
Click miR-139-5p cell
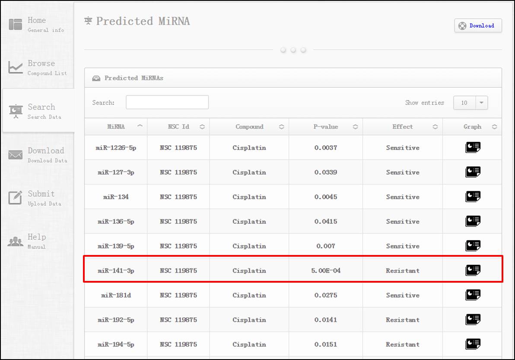click(x=116, y=246)
